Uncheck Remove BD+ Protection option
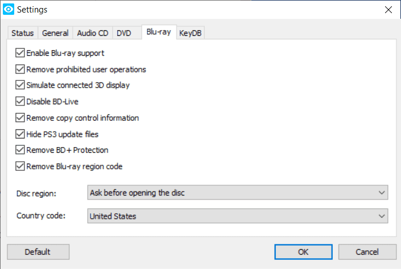Viewport: 401px width, 269px height. pyautogui.click(x=21, y=150)
